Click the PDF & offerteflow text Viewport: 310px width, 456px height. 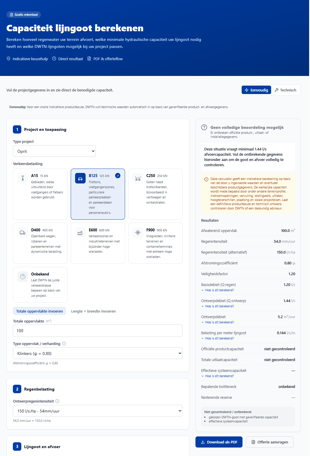(108, 59)
